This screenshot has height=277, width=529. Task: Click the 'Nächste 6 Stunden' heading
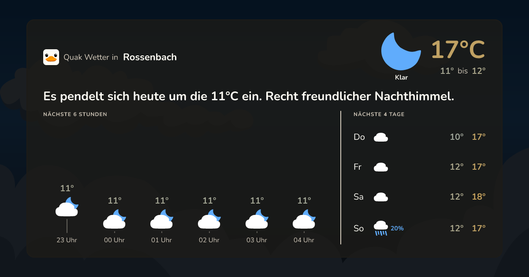[75, 114]
